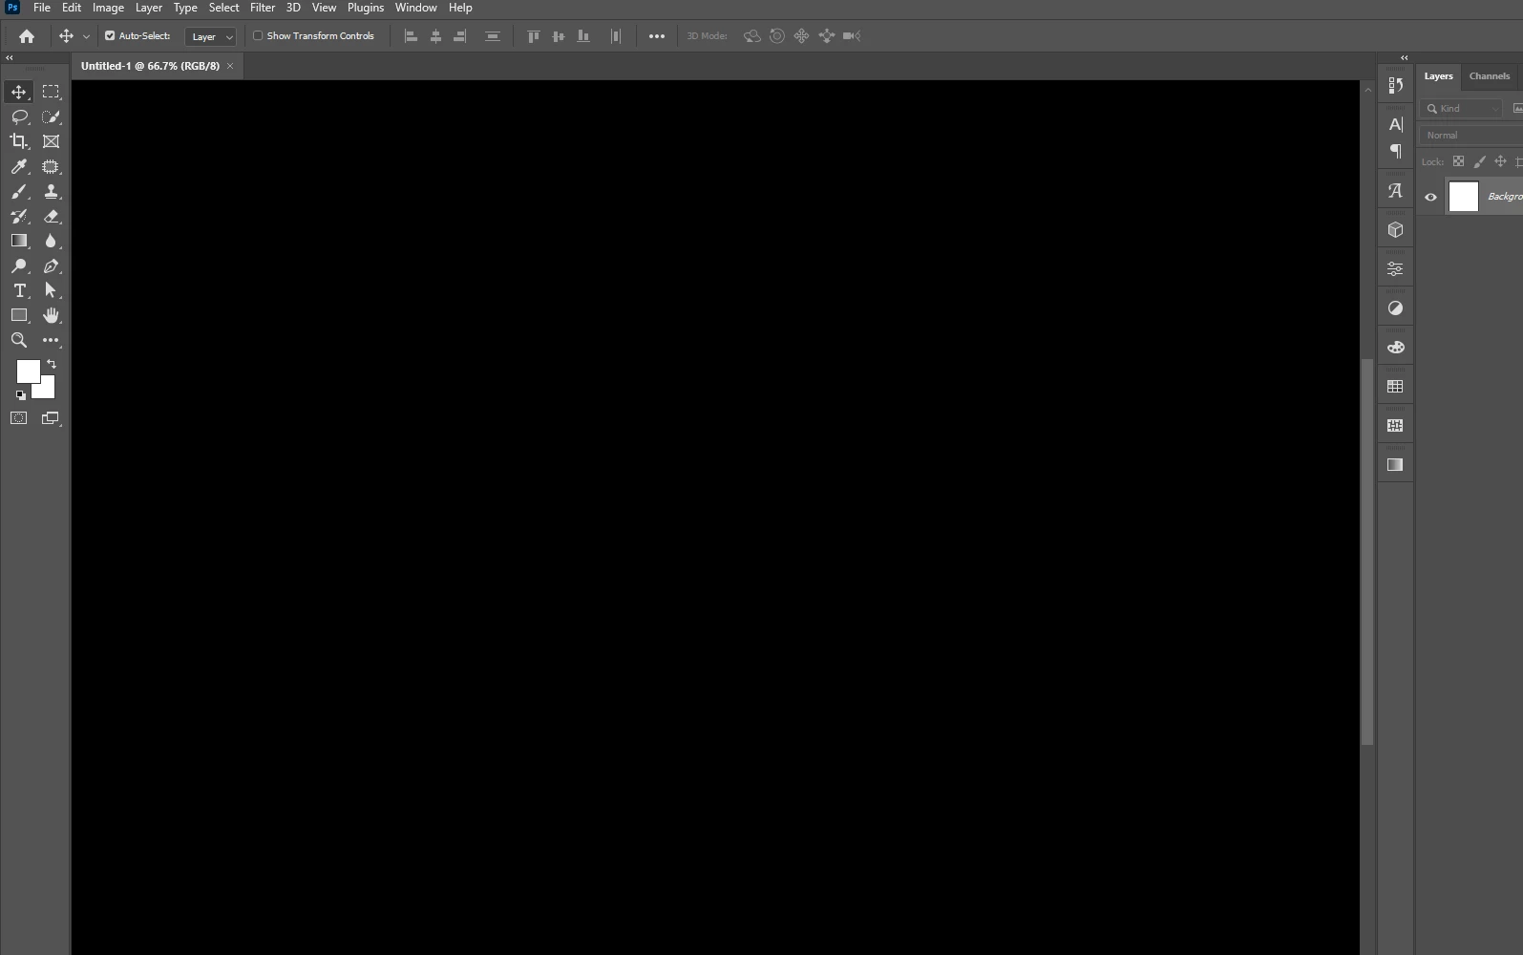Open the History panel icon
This screenshot has height=955, width=1523.
(1395, 85)
